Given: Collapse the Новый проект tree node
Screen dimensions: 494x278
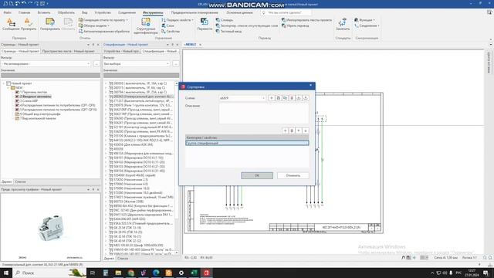Looking at the screenshot, I should [4, 83].
